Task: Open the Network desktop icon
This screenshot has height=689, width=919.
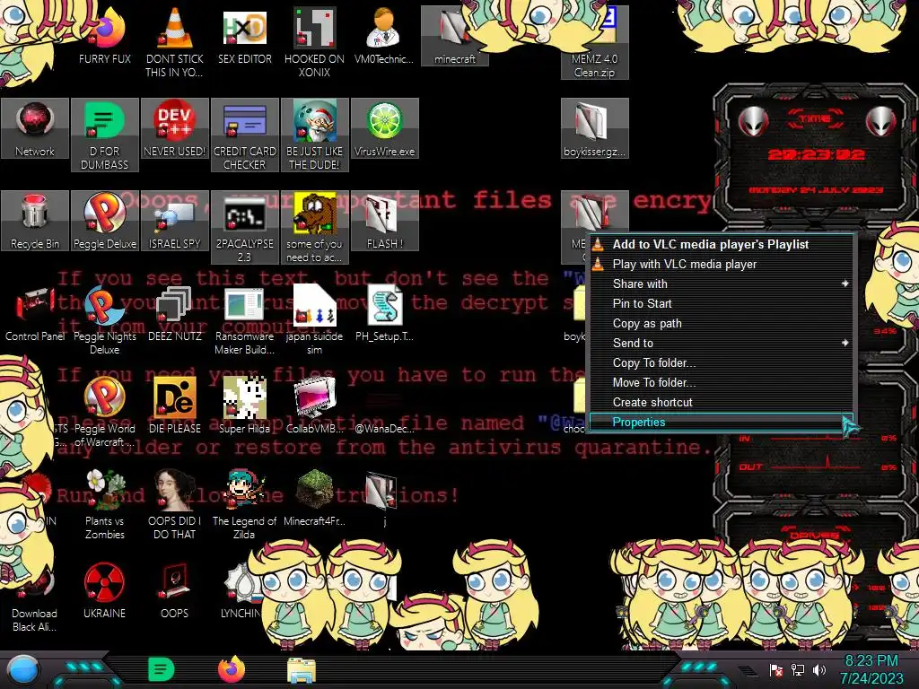Action: pos(35,128)
